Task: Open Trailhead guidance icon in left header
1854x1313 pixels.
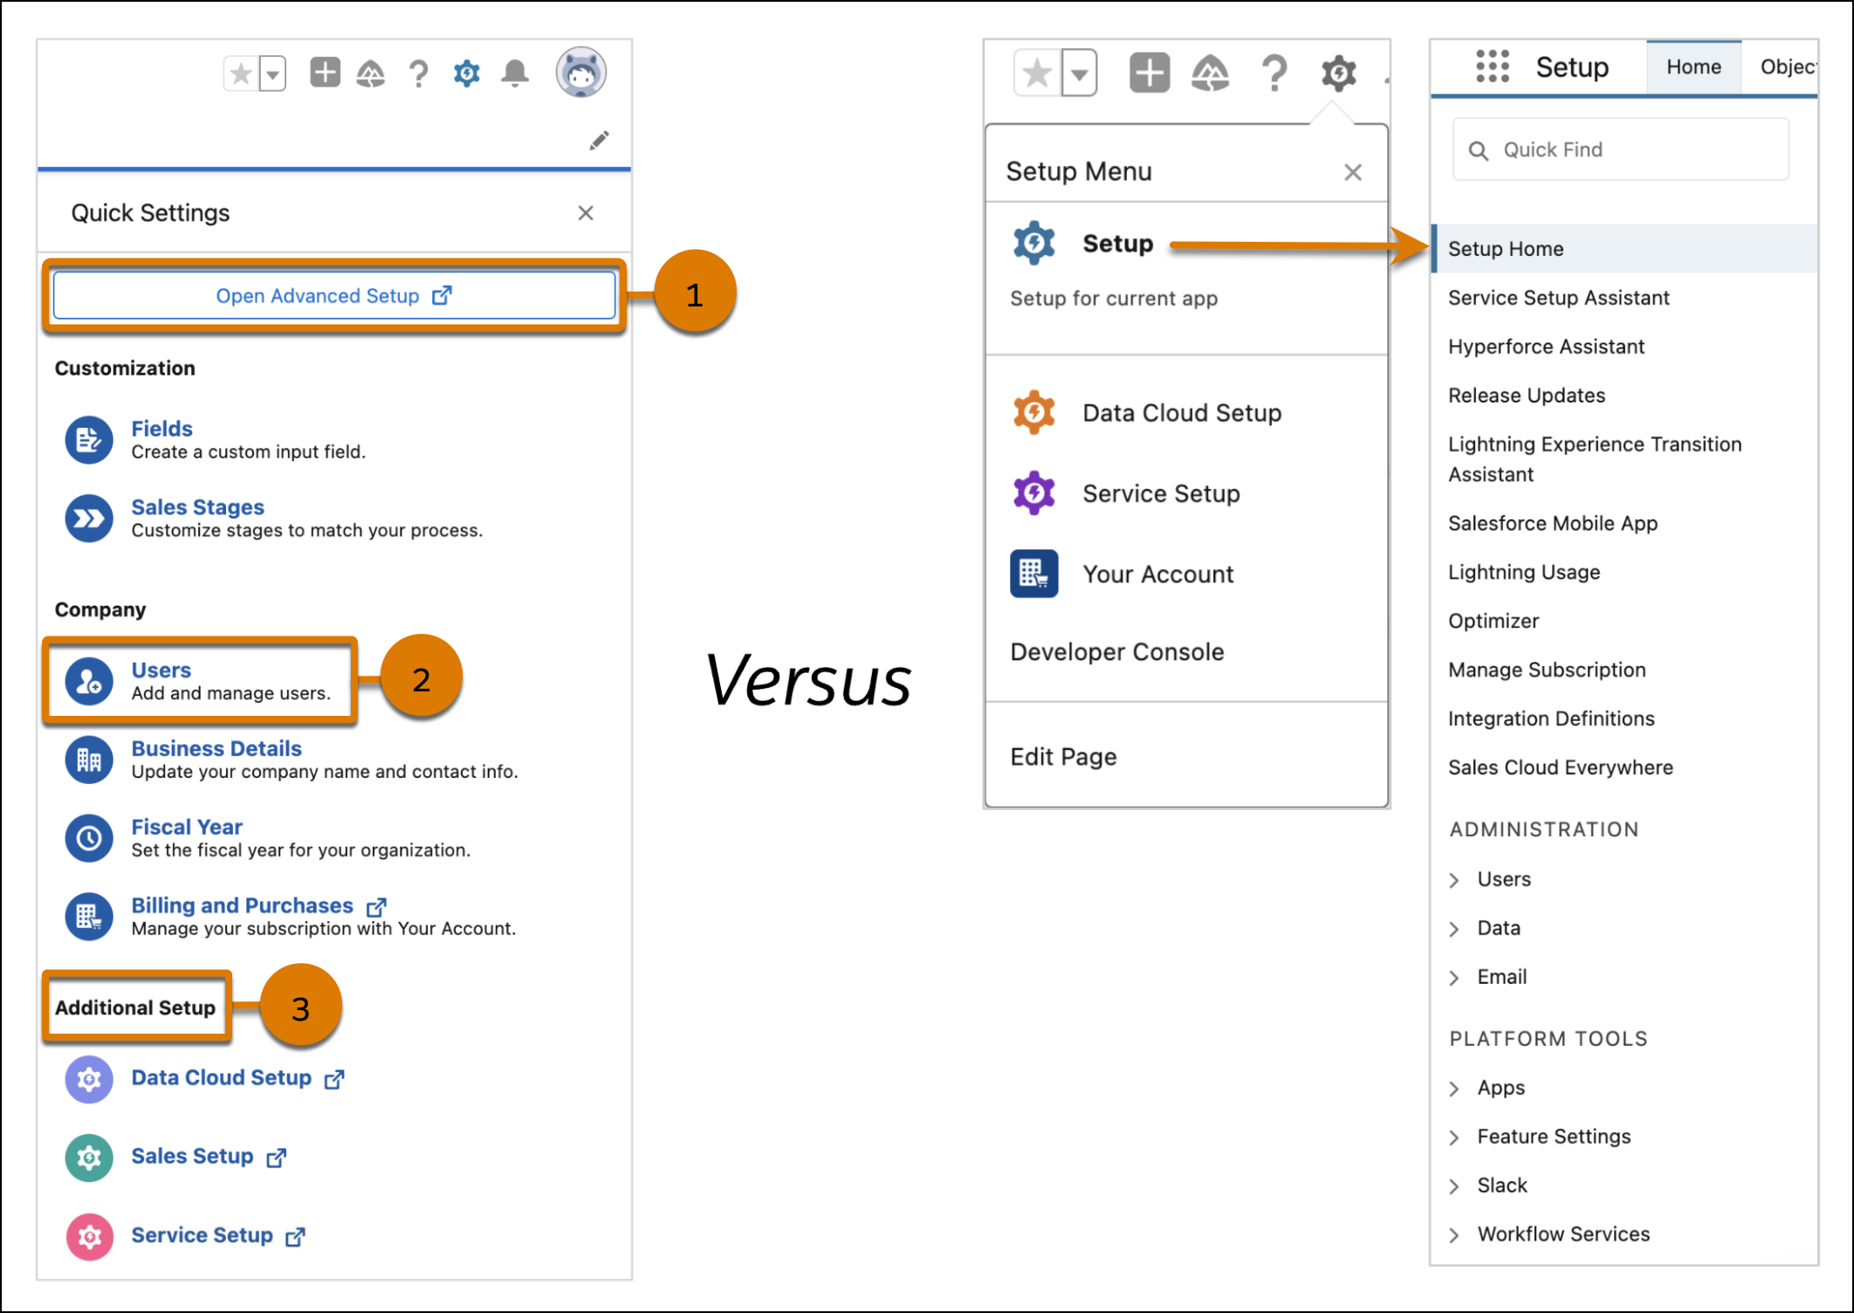Action: click(371, 73)
